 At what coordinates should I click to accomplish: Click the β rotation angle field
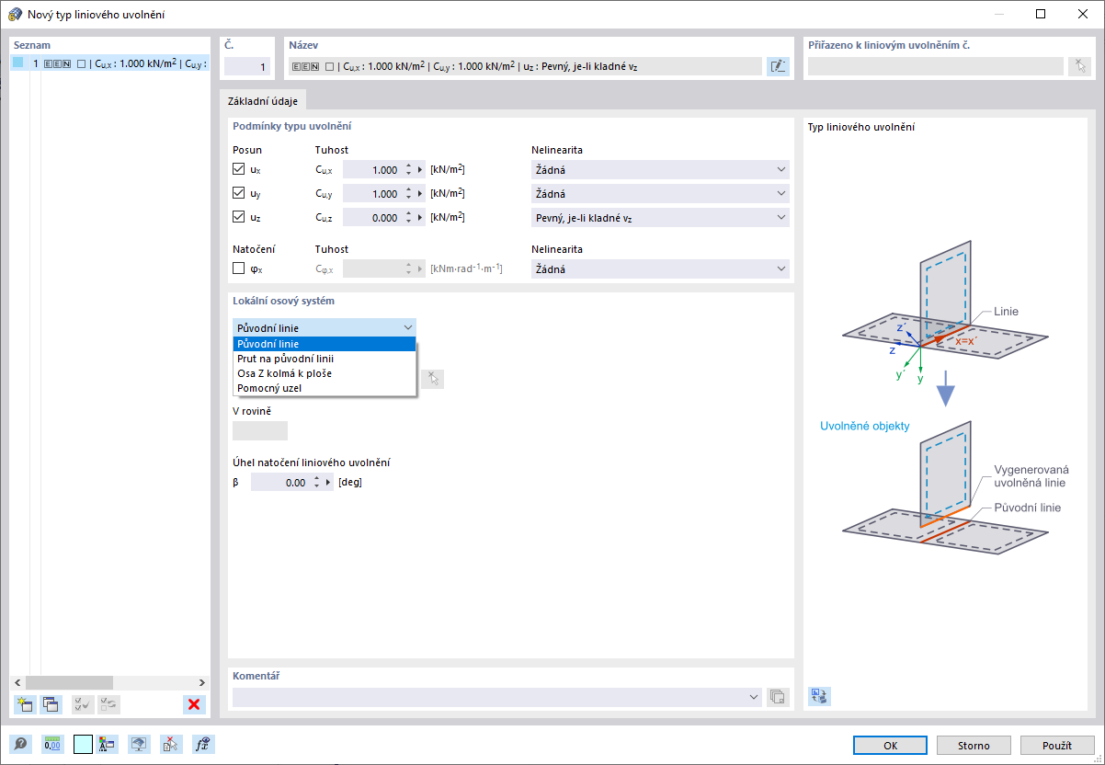tap(280, 482)
